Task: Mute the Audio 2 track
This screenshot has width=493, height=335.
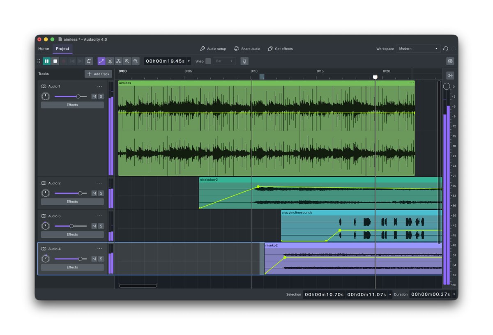Action: (x=94, y=193)
